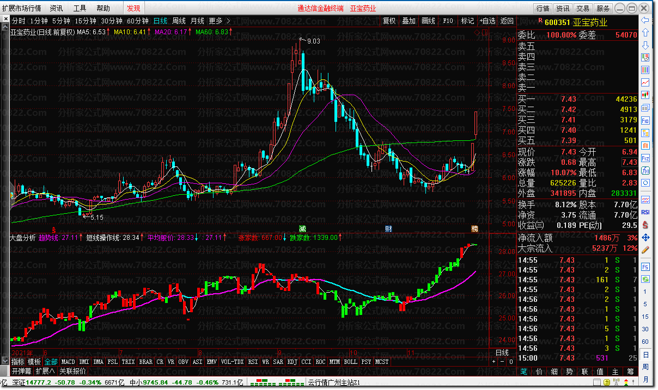Select the 月线 monthly period
This screenshot has width=658, height=390.
(x=197, y=21)
